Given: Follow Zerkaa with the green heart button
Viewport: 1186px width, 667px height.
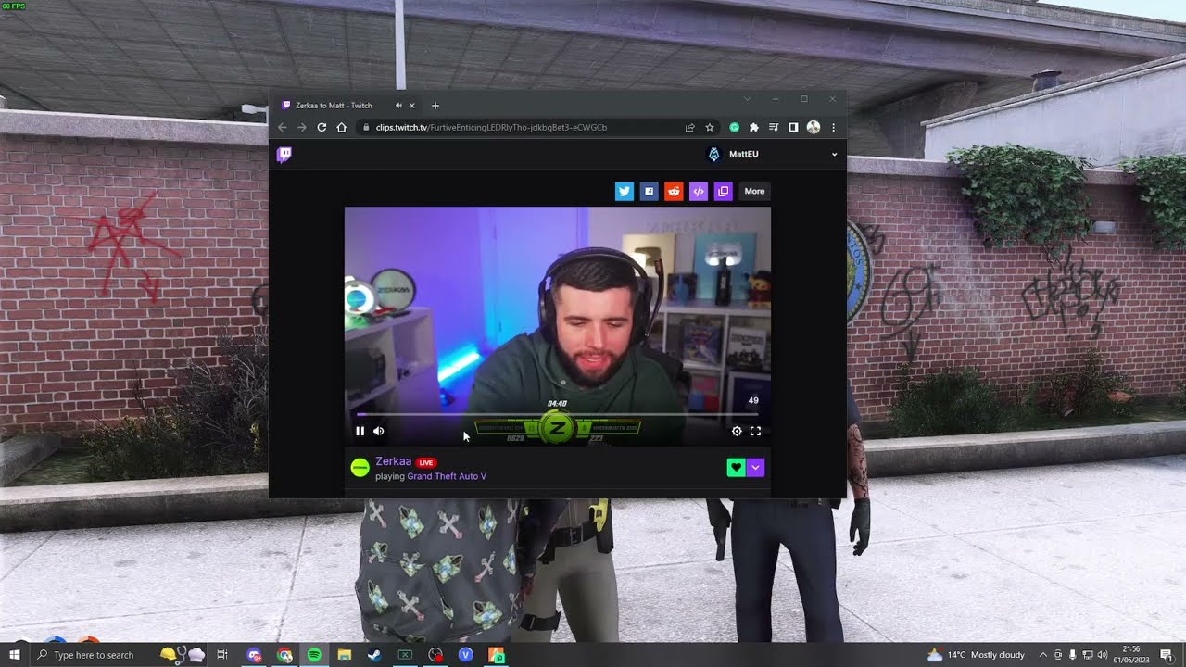Looking at the screenshot, I should click(736, 468).
